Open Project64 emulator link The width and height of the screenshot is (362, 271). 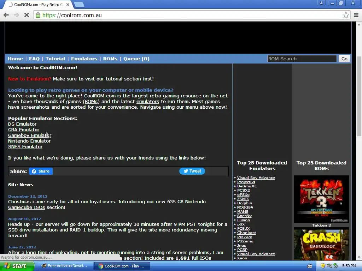246,182
